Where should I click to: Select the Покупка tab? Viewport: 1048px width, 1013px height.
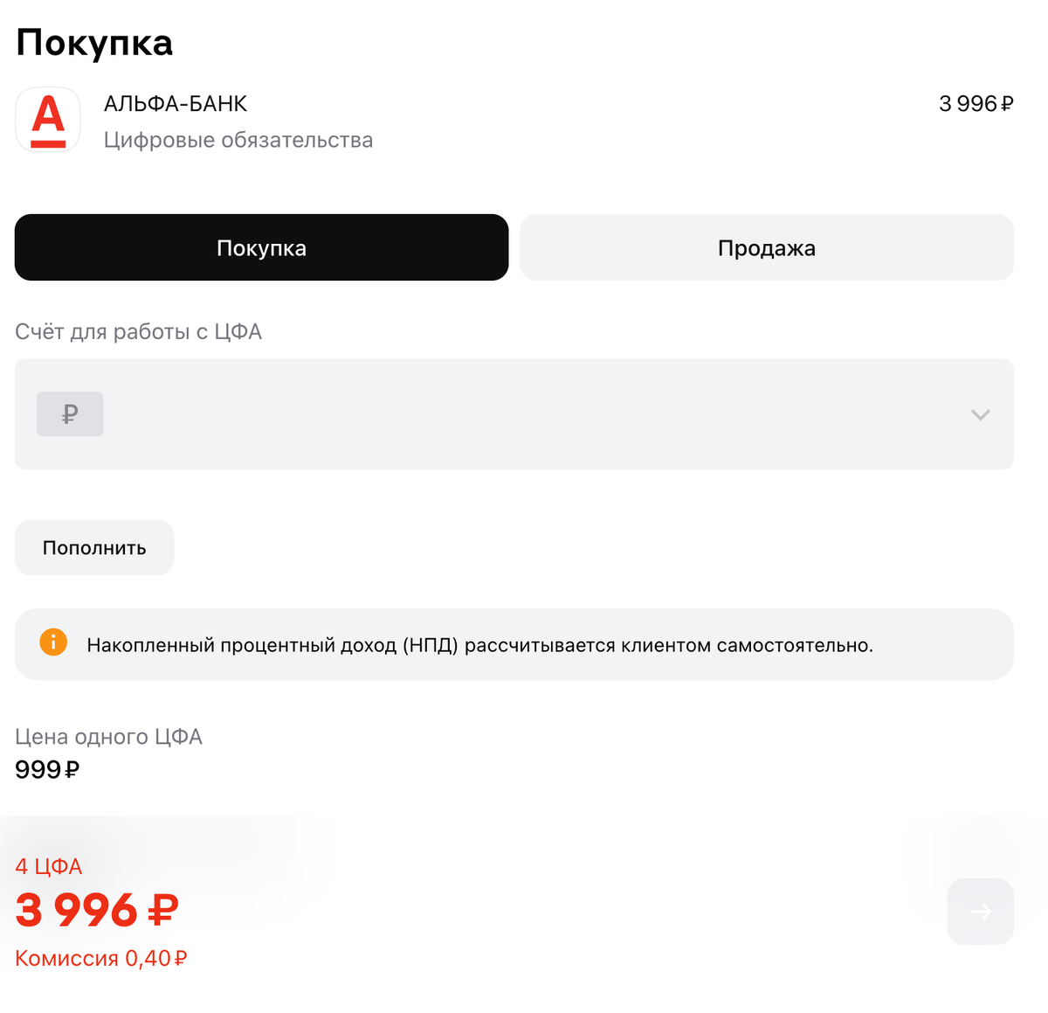(261, 247)
